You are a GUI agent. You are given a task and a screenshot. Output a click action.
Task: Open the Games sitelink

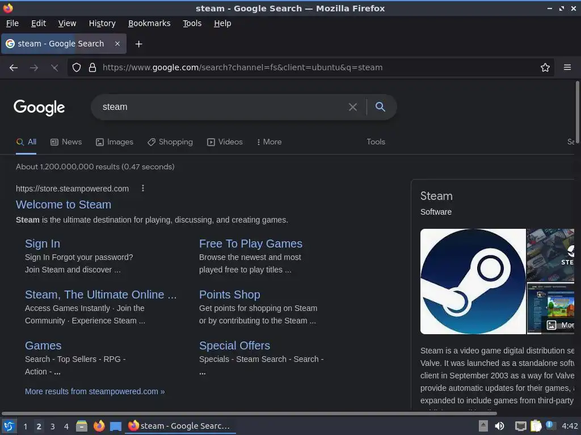(x=43, y=346)
